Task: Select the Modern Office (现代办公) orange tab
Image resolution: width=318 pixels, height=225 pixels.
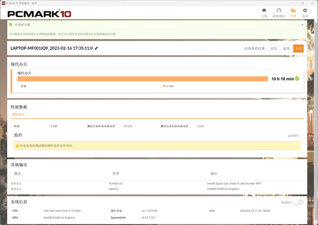Action: coord(19,115)
